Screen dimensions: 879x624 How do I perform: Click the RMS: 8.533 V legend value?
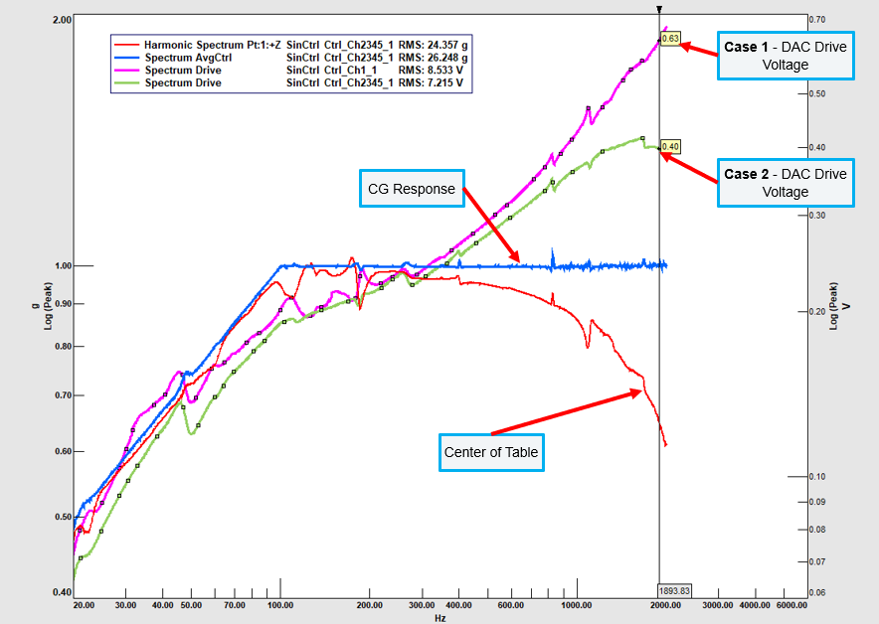[x=433, y=72]
